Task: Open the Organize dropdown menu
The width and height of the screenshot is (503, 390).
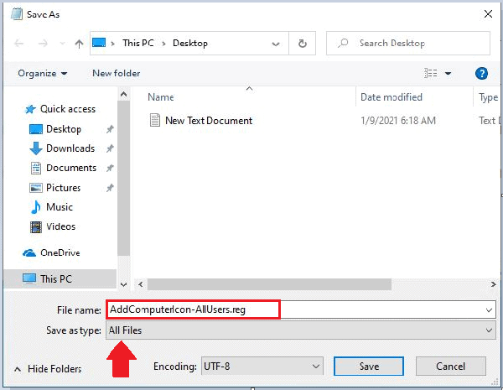Action: [42, 74]
